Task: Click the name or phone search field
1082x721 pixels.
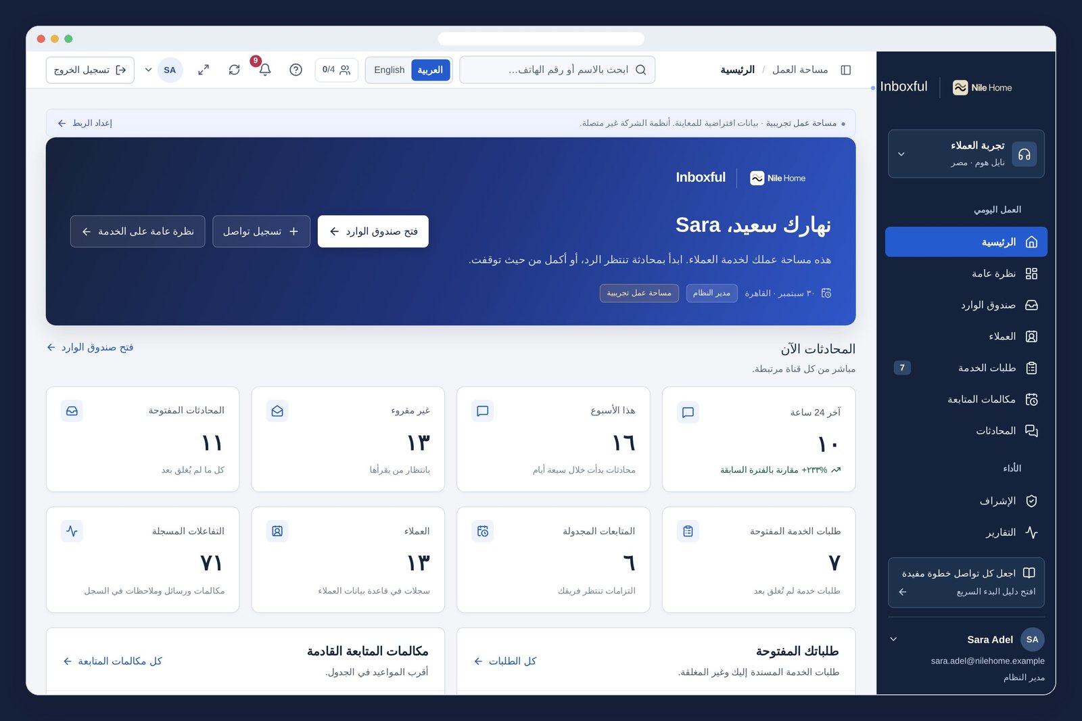Action: pos(557,70)
